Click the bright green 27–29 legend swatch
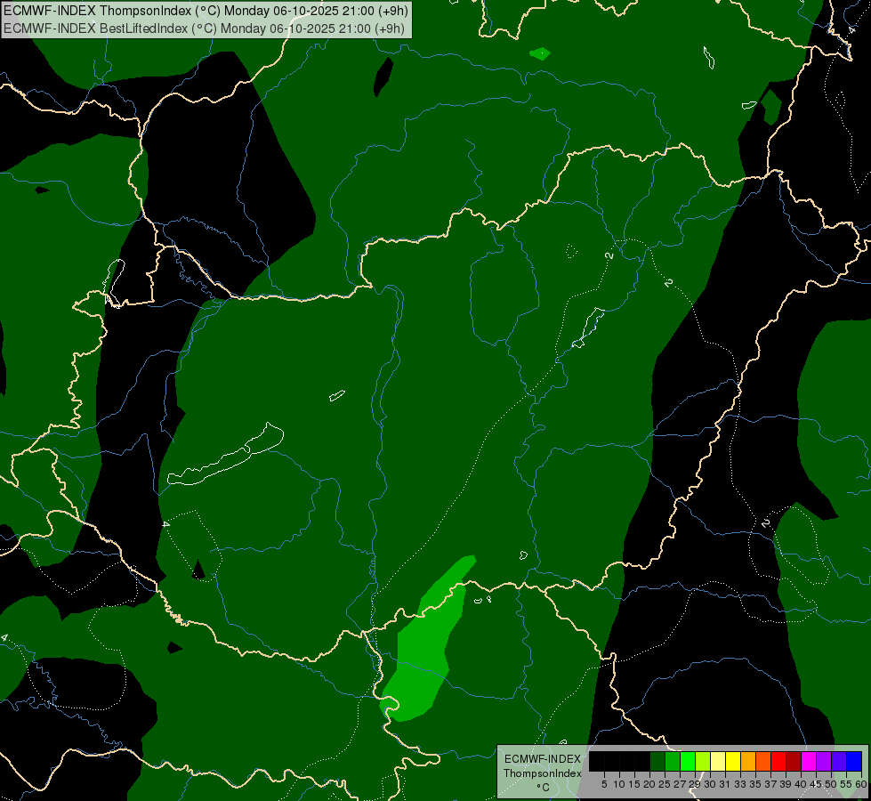 pos(688,761)
